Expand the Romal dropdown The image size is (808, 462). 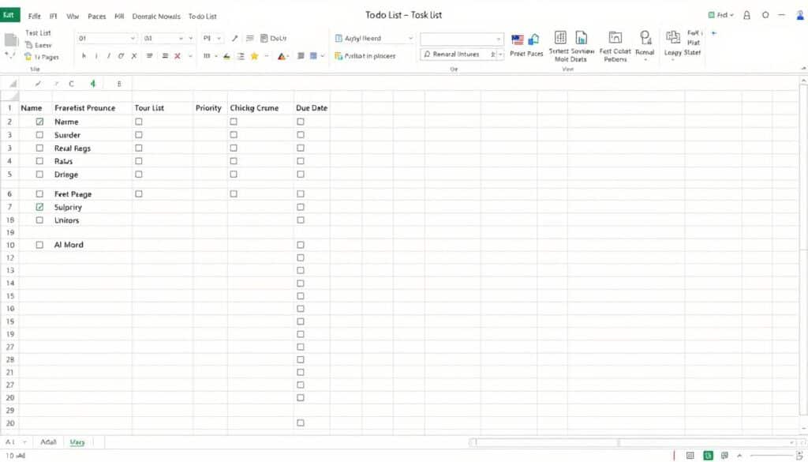pyautogui.click(x=645, y=59)
